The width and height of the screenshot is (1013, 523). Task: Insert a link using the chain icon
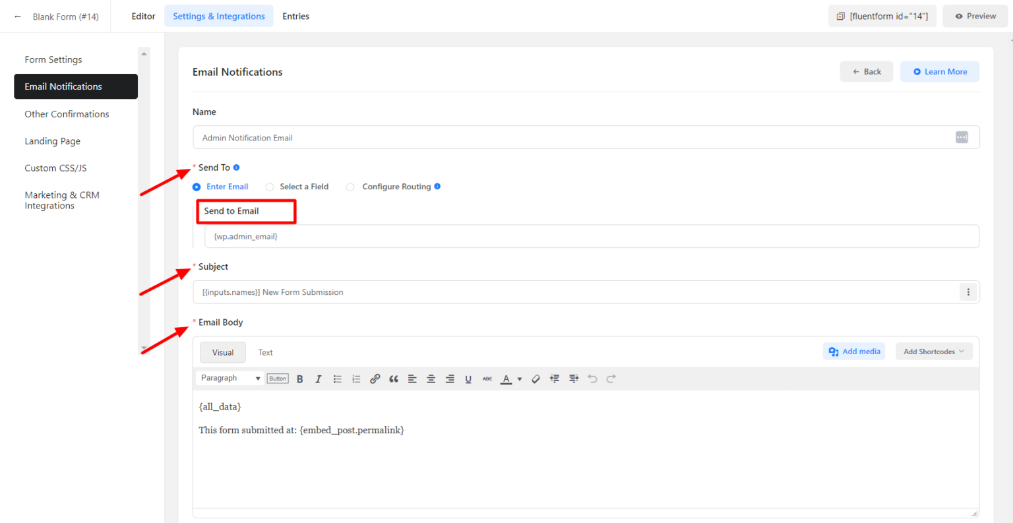coord(375,379)
